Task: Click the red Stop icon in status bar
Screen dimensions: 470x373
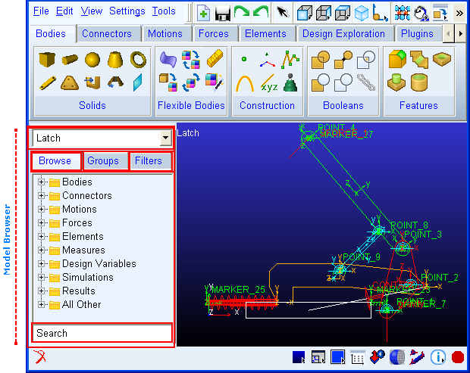Action: pos(458,357)
